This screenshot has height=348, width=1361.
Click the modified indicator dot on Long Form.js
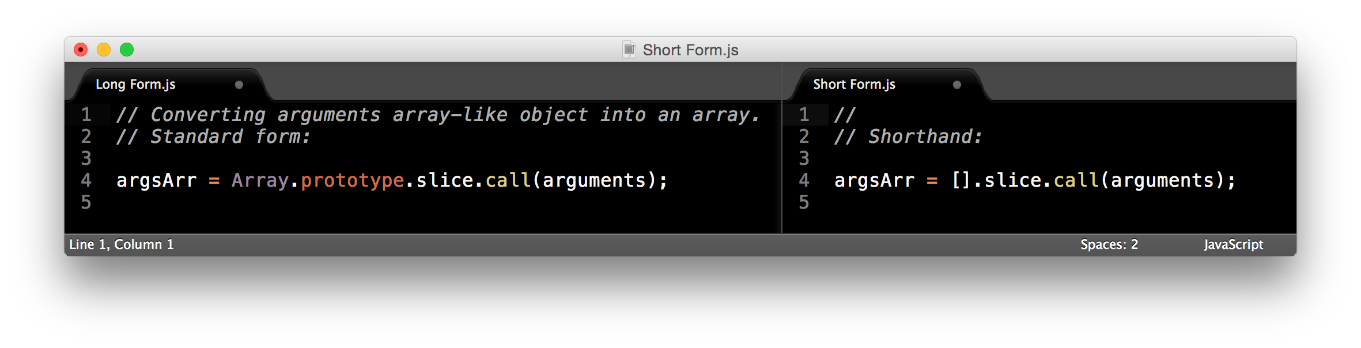(x=239, y=84)
